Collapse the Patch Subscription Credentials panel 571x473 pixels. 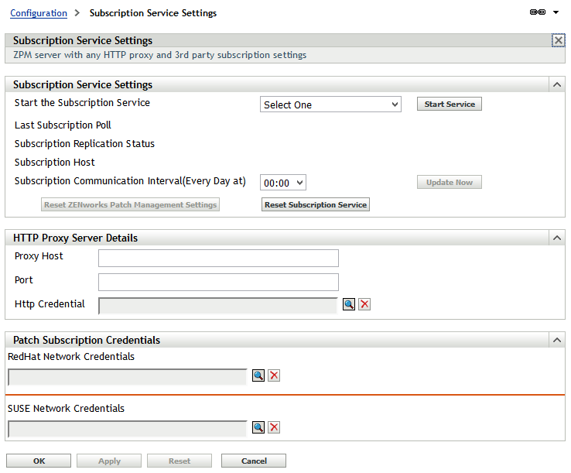[556, 340]
